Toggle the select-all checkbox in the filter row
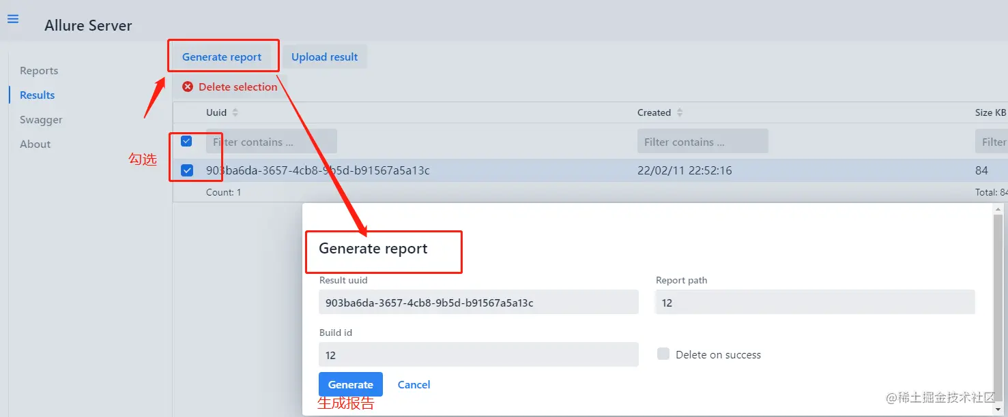The width and height of the screenshot is (1008, 417). click(x=186, y=141)
